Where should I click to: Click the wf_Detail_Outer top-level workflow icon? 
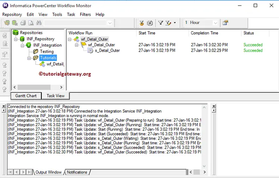coord(76,39)
